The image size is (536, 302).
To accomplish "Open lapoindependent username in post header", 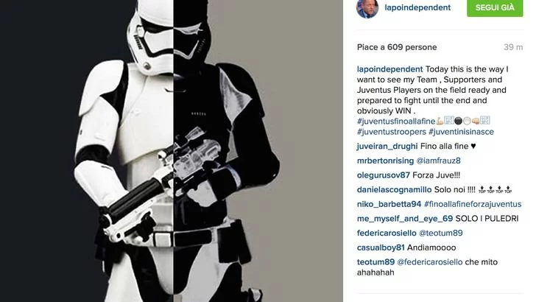I will pos(417,7).
